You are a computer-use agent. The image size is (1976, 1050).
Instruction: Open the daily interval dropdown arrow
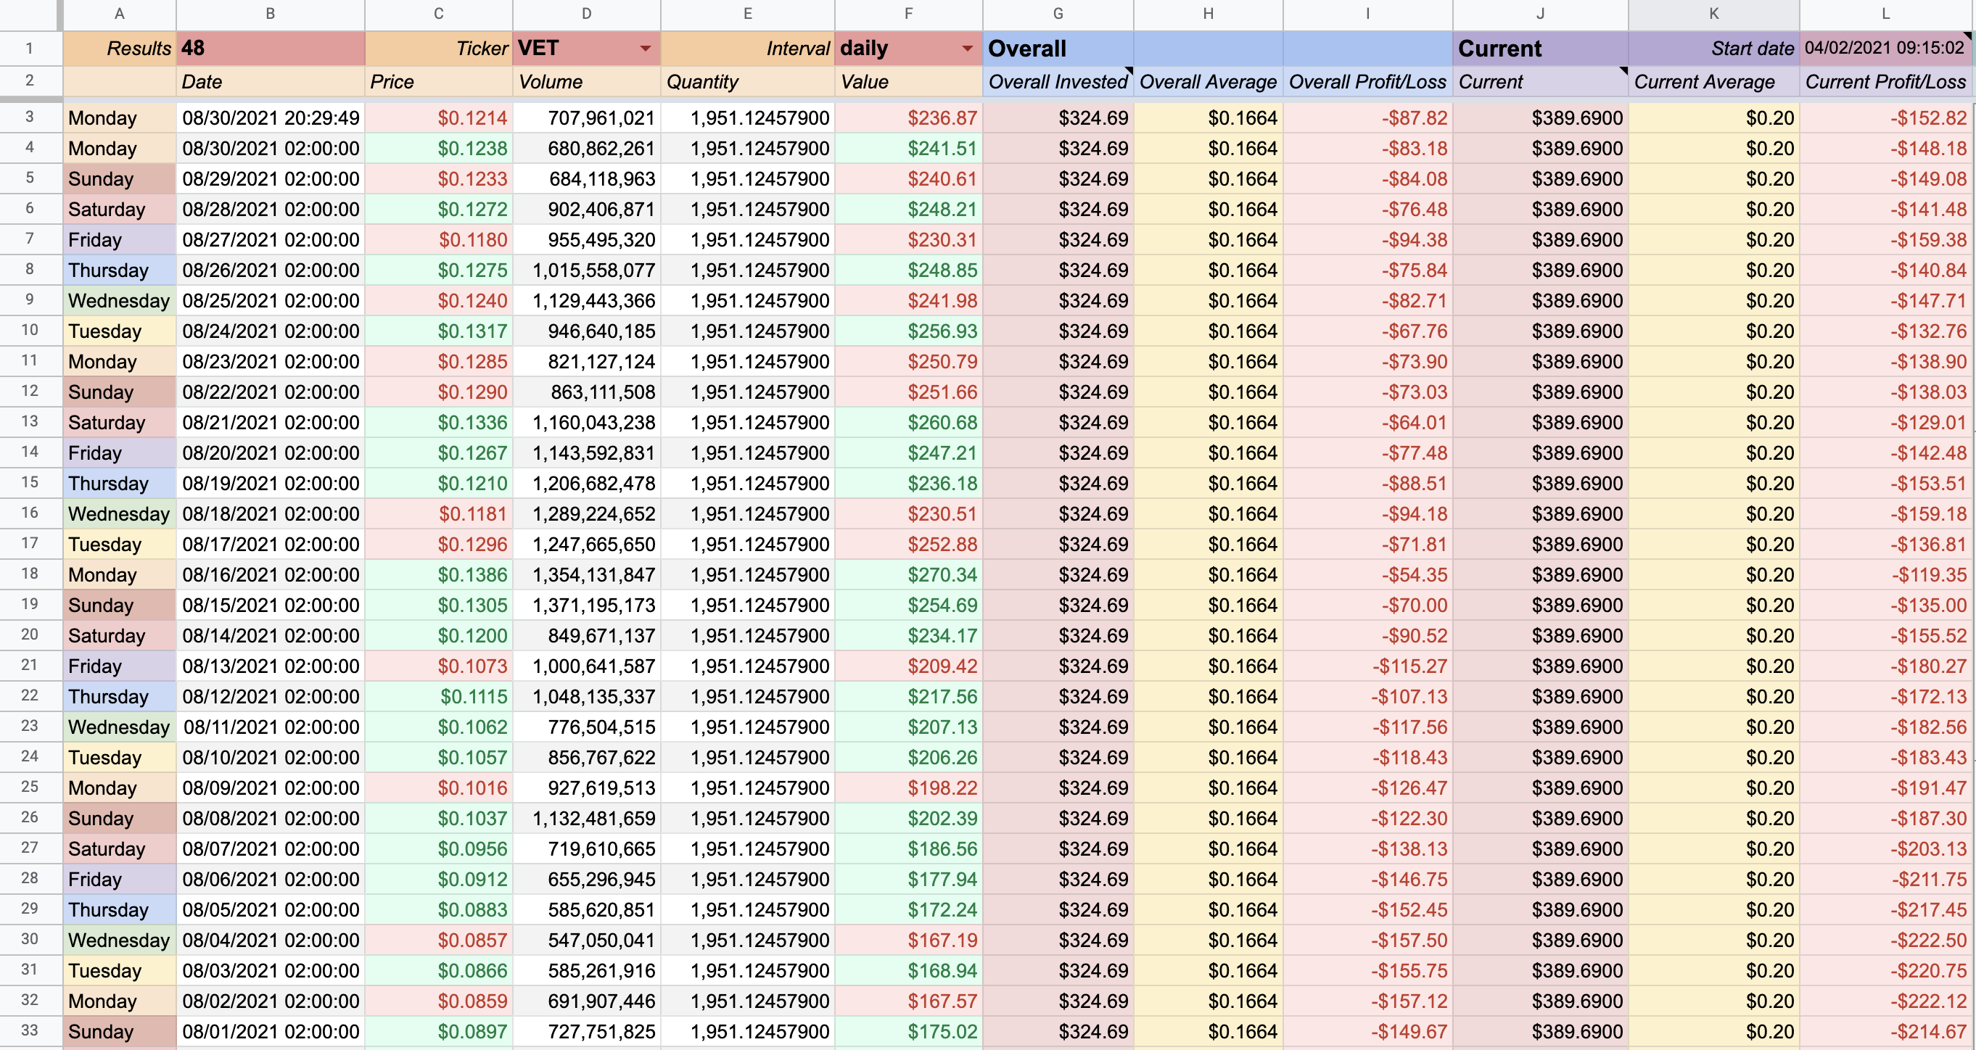[967, 49]
